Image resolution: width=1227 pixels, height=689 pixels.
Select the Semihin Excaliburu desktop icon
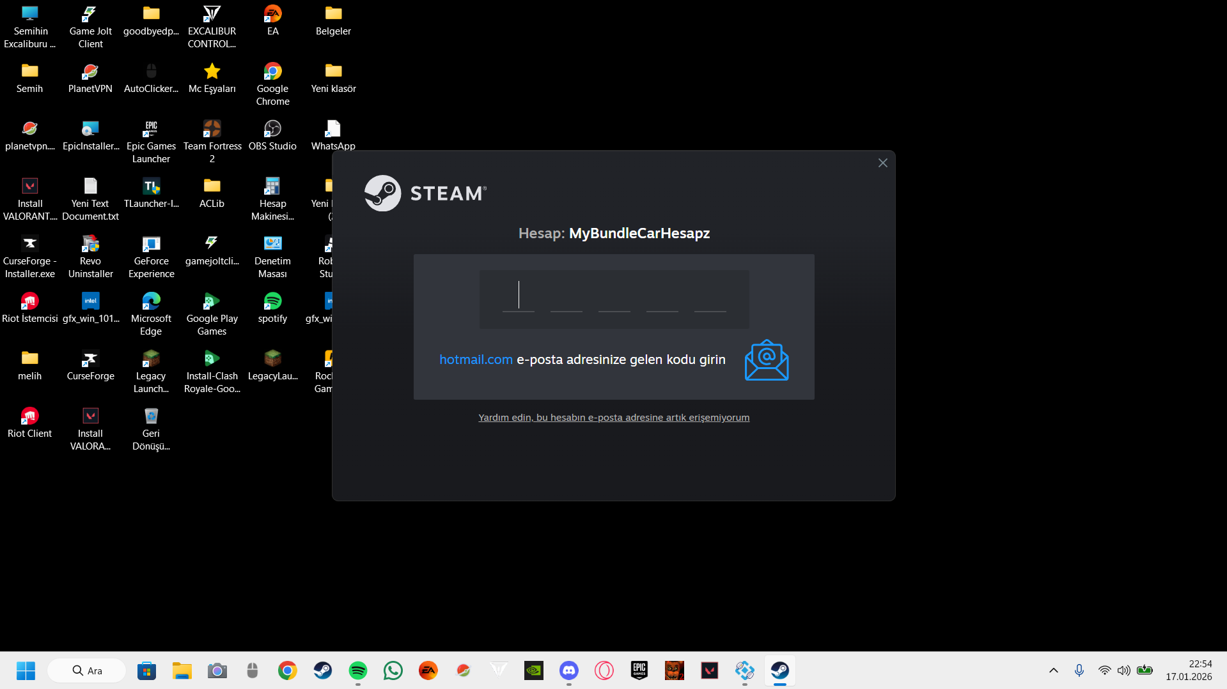pyautogui.click(x=30, y=26)
